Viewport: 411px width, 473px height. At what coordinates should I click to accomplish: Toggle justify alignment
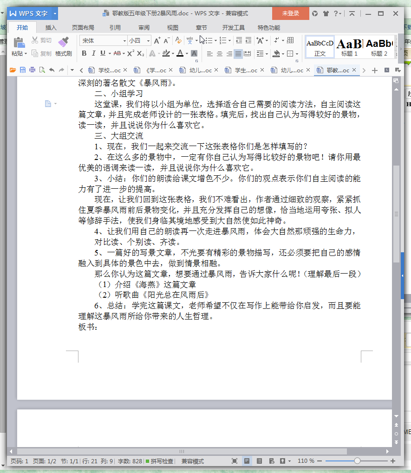pos(238,54)
